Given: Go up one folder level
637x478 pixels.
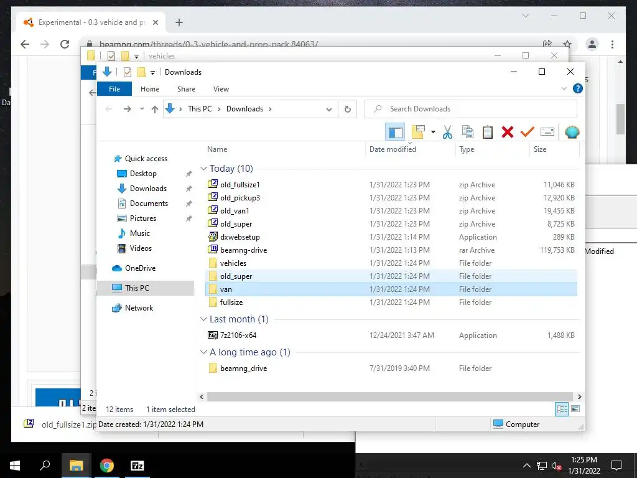Looking at the screenshot, I should (154, 109).
